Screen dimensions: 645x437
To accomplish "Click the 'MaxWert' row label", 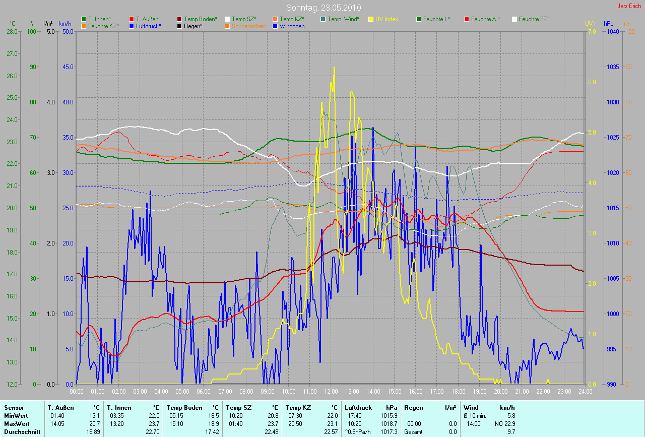I will pyautogui.click(x=16, y=424).
